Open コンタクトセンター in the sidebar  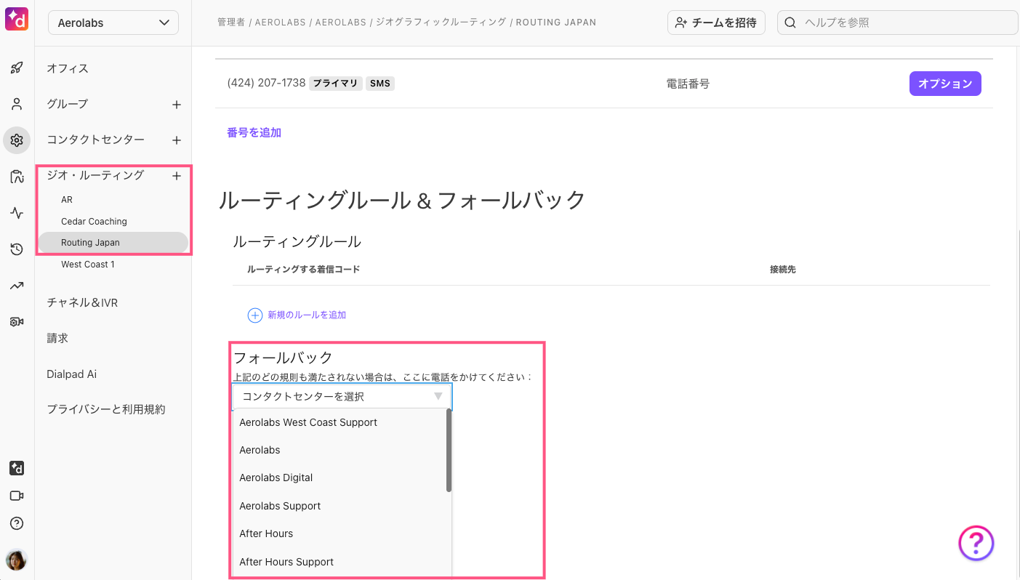(95, 140)
